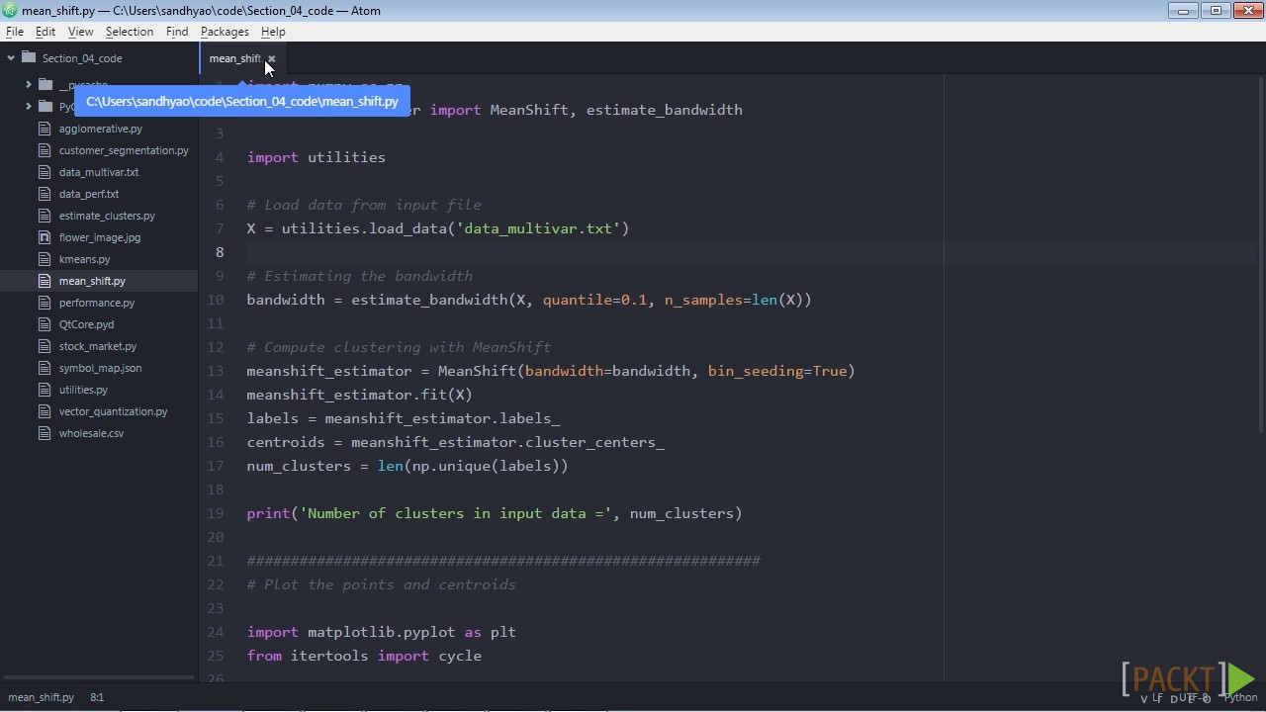Close the mean_shift.py tab
This screenshot has height=712, width=1266.
click(x=271, y=58)
